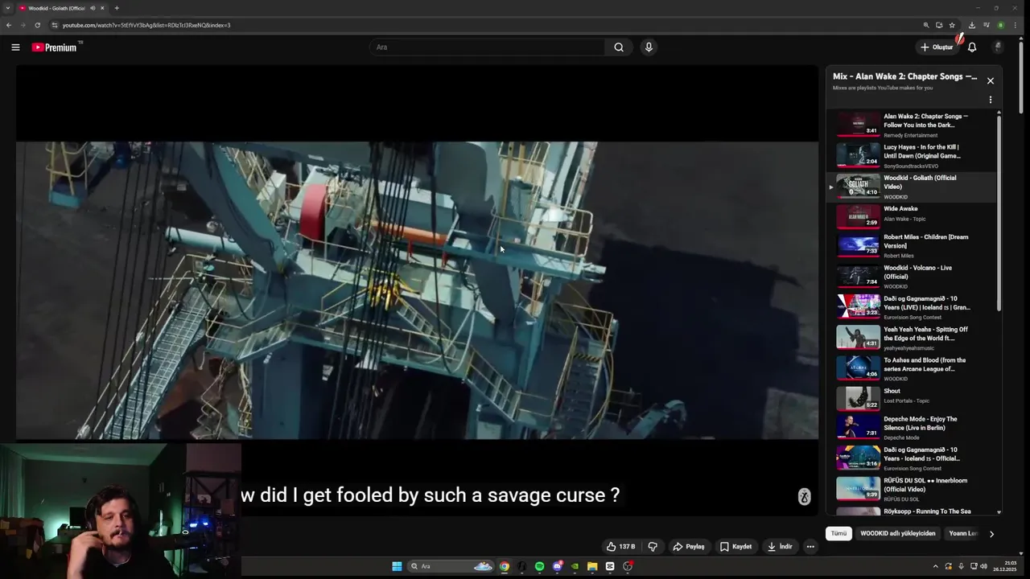Screen dimensions: 1030x579
Task: Open CapCut from the taskbar
Action: [610, 566]
